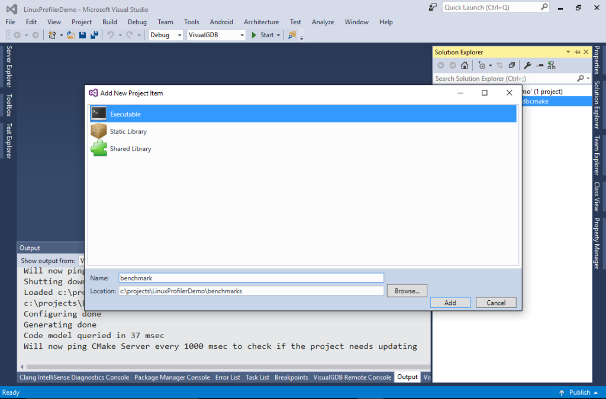Start debugging with the green Start arrow
The width and height of the screenshot is (606, 399).
click(254, 35)
